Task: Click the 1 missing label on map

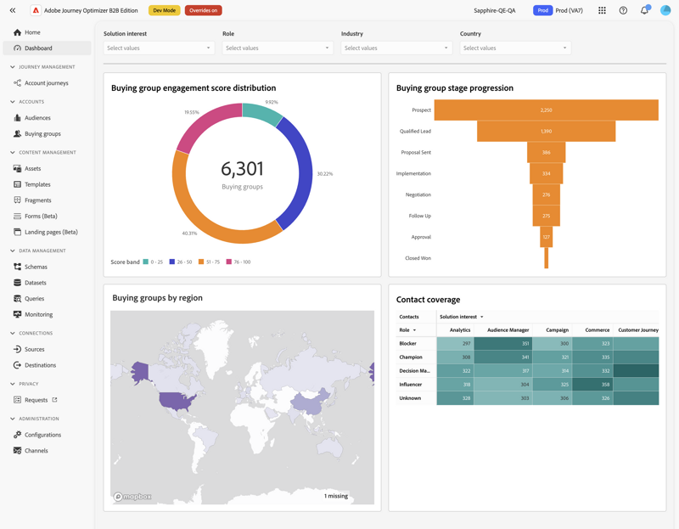Action: 336,496
